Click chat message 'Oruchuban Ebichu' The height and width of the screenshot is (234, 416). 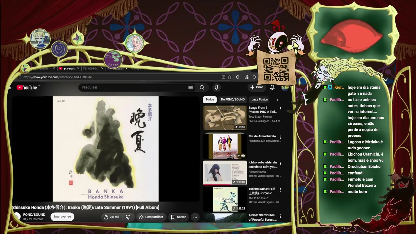[x=364, y=166]
